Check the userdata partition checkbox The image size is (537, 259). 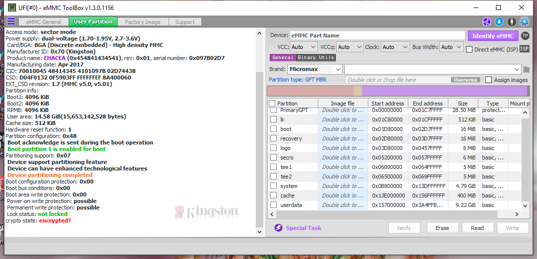[x=273, y=205]
